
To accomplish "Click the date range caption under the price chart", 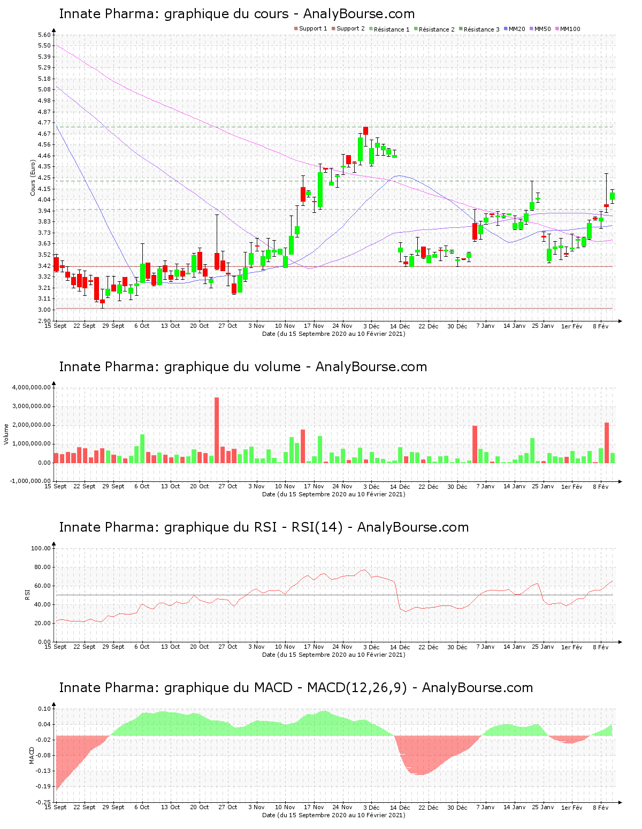I will (x=334, y=334).
